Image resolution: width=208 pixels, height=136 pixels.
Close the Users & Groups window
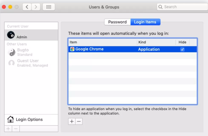(4, 7)
